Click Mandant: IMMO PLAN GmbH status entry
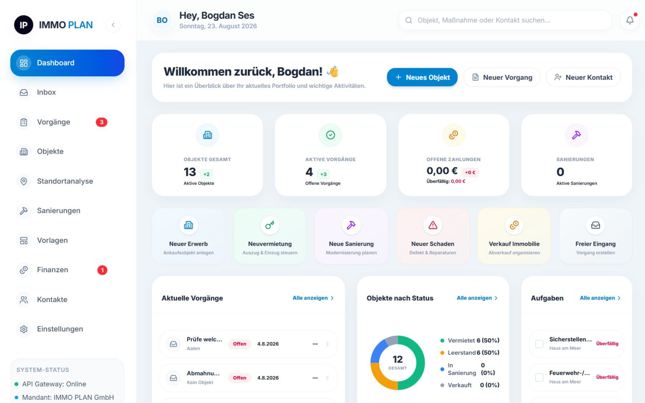Viewport: 645px width, 403px height. point(64,398)
